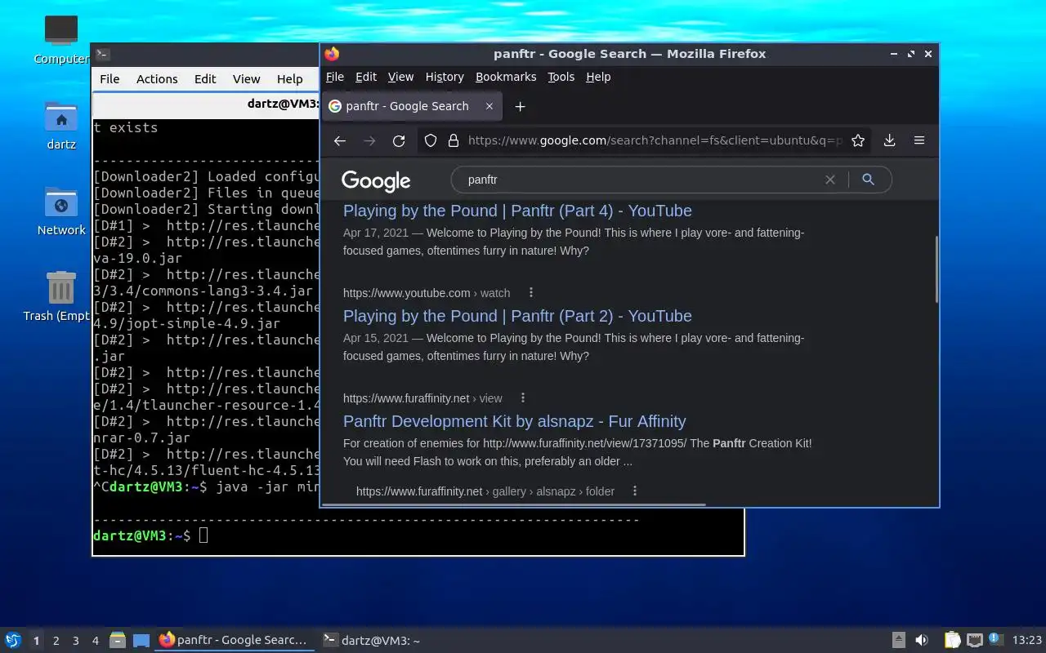Click the Google magnifier search icon
The height and width of the screenshot is (653, 1046).
[x=868, y=180]
